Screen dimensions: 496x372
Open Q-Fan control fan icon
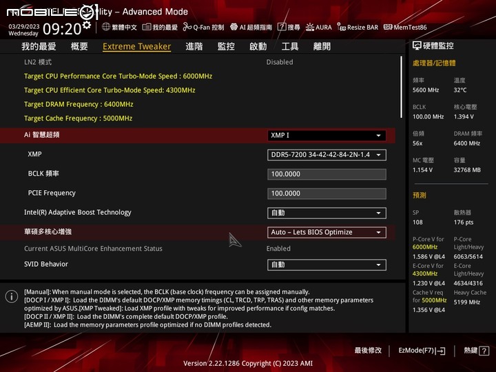pyautogui.click(x=187, y=27)
